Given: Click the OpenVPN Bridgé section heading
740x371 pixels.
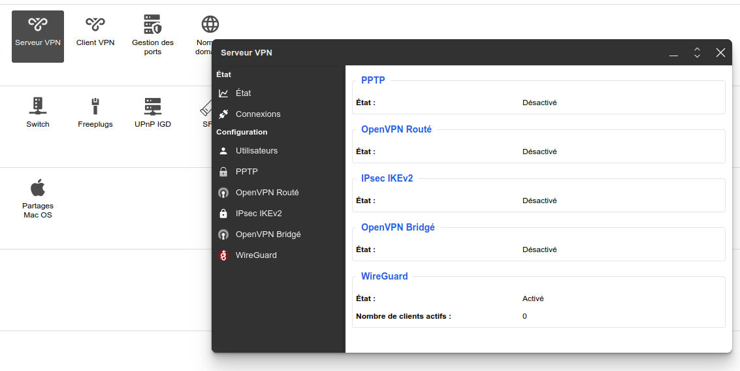Looking at the screenshot, I should point(398,227).
